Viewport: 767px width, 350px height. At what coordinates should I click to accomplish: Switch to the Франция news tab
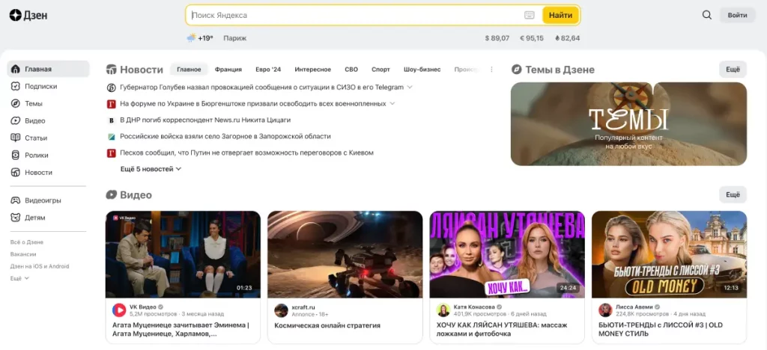pos(228,70)
